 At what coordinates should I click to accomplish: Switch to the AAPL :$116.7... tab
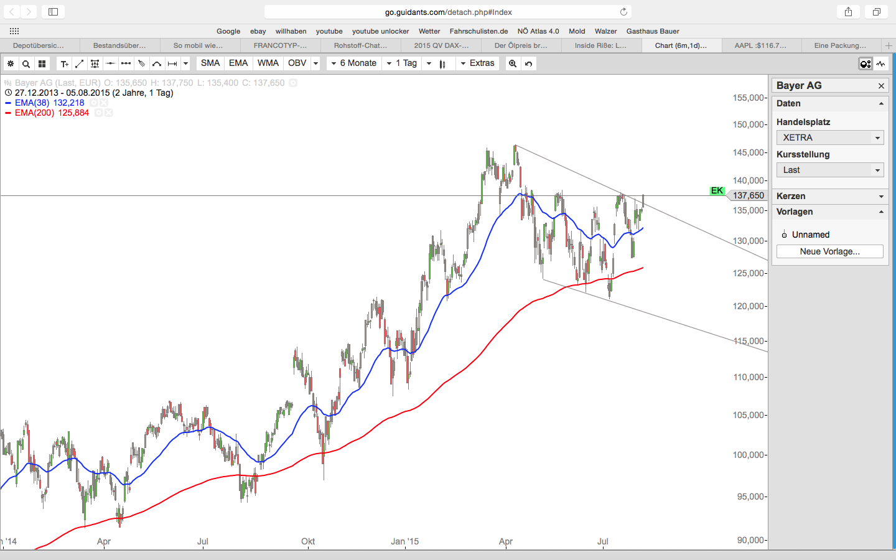click(x=760, y=45)
